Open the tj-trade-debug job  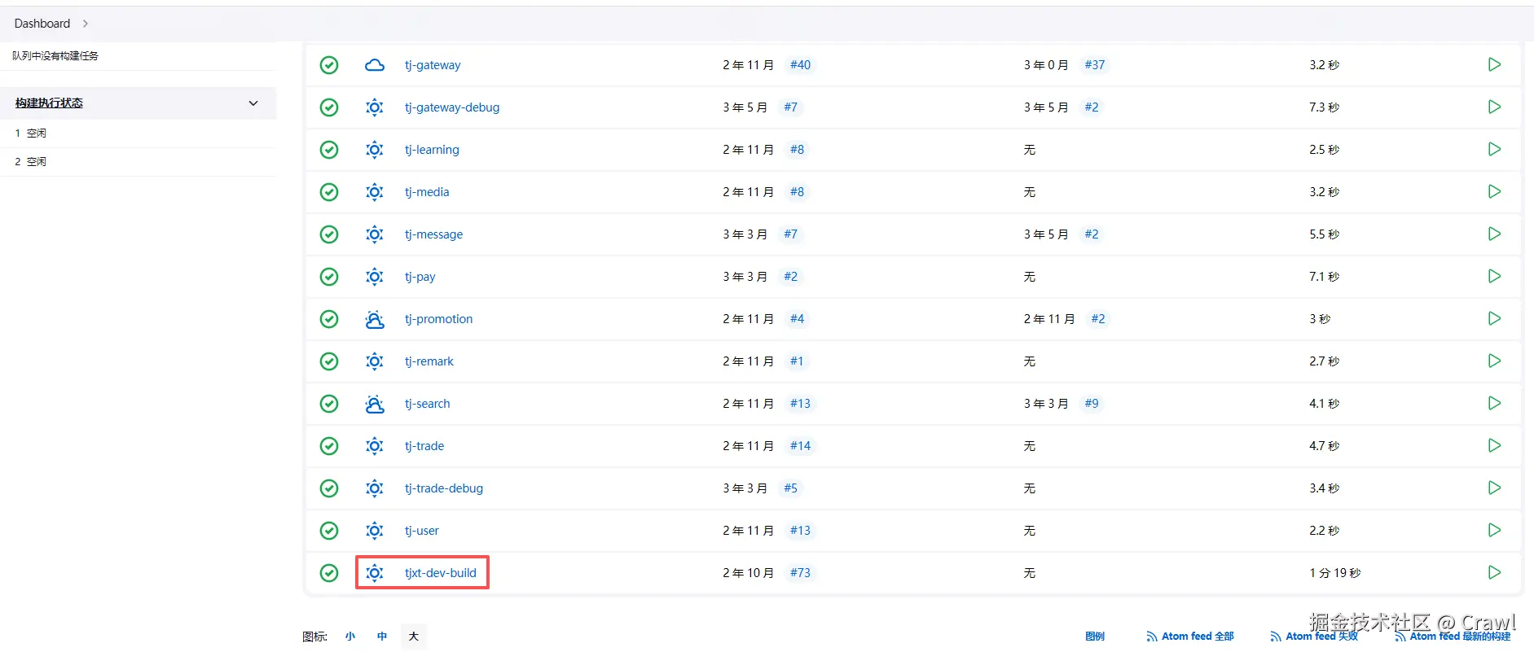tap(444, 488)
